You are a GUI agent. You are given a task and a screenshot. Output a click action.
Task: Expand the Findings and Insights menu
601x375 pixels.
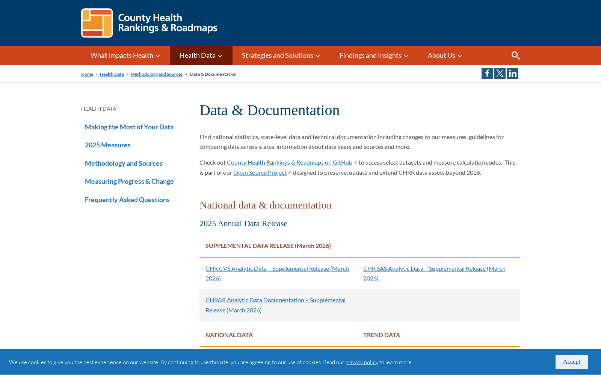(374, 55)
